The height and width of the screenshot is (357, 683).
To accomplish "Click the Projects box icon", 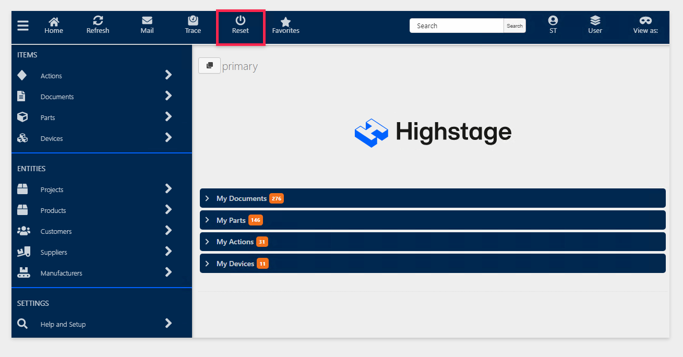I will point(22,189).
